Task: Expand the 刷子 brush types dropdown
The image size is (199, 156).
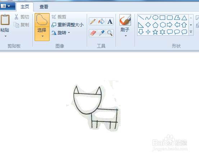Action: pos(126,36)
